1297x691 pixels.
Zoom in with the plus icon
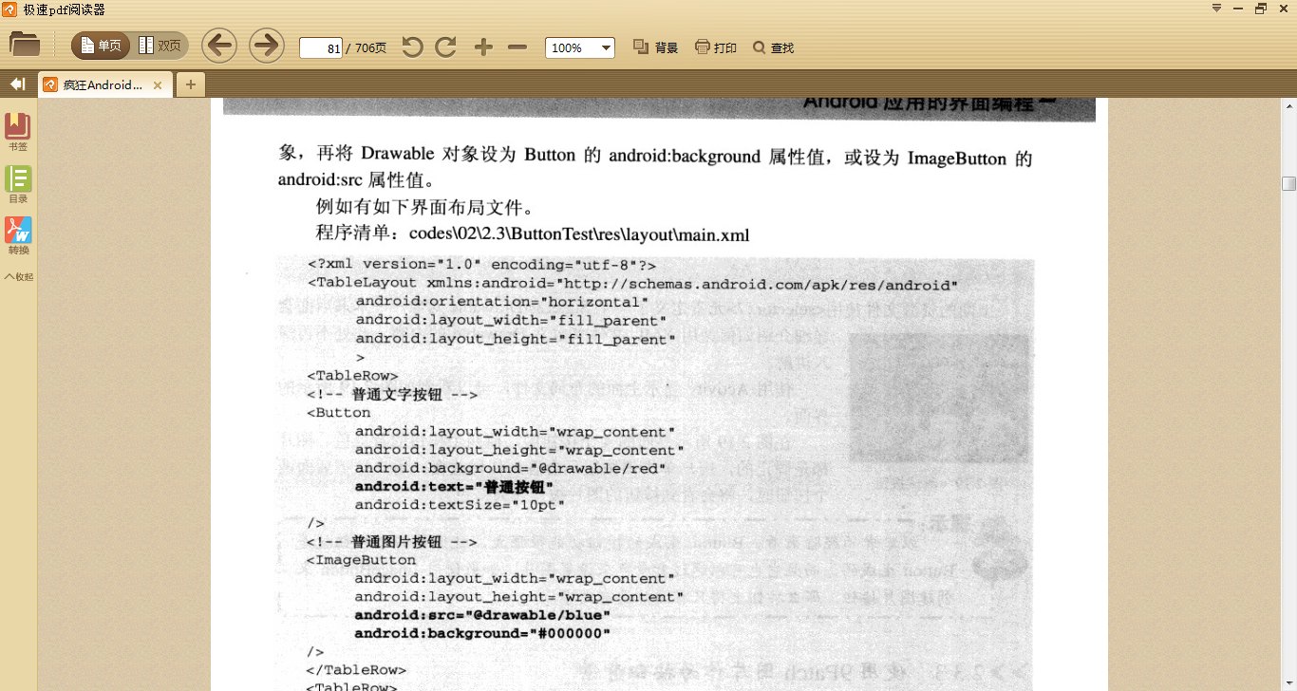click(483, 47)
